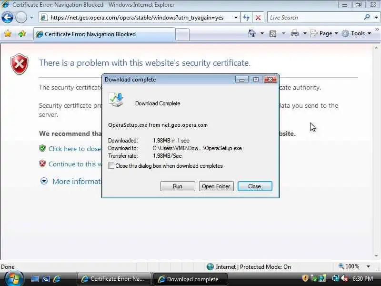
Task: Enable Close this dialog box checkbox
Action: (111, 166)
